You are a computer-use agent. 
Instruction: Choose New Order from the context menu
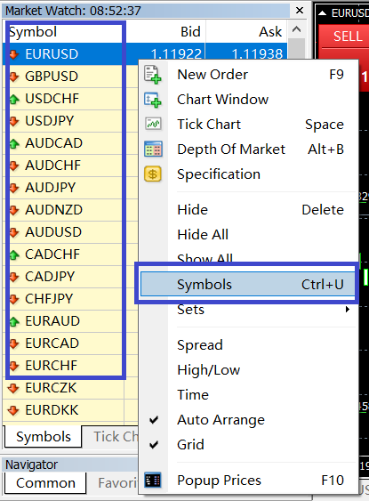point(248,75)
